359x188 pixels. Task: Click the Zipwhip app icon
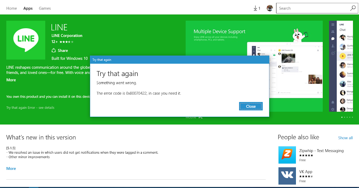click(x=287, y=155)
